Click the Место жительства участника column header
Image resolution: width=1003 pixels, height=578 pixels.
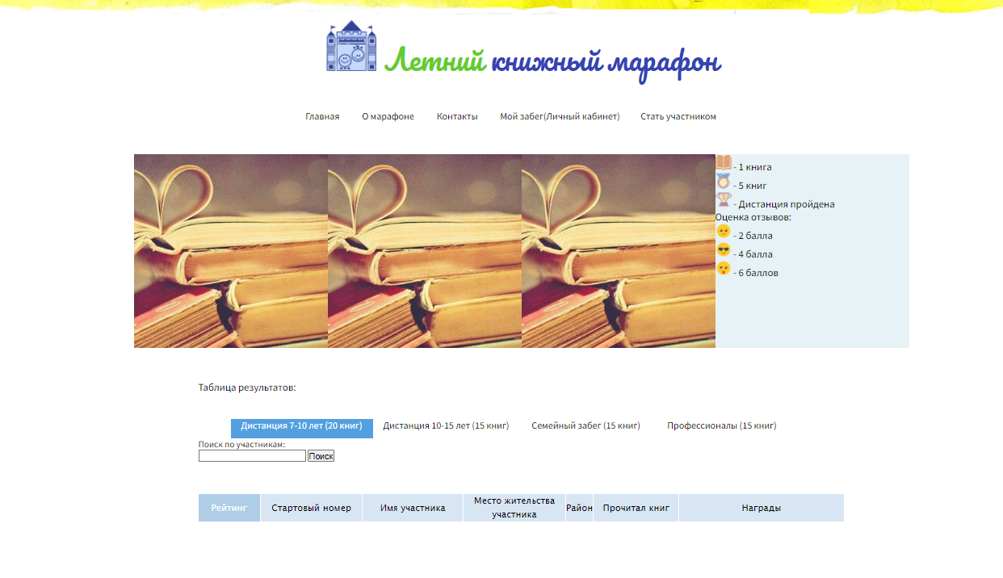[514, 508]
